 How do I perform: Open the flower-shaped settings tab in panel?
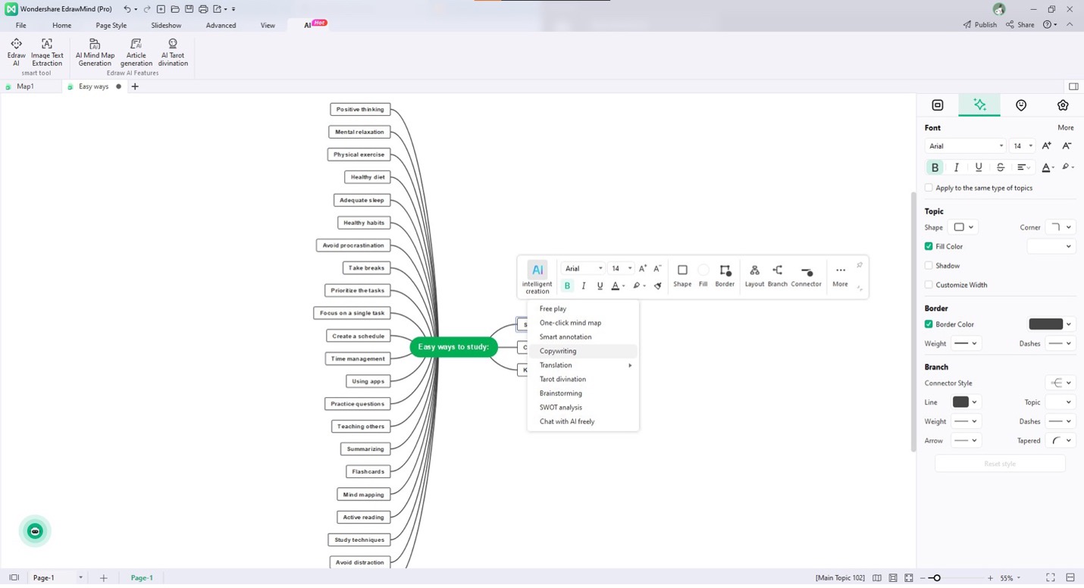[x=1063, y=105]
